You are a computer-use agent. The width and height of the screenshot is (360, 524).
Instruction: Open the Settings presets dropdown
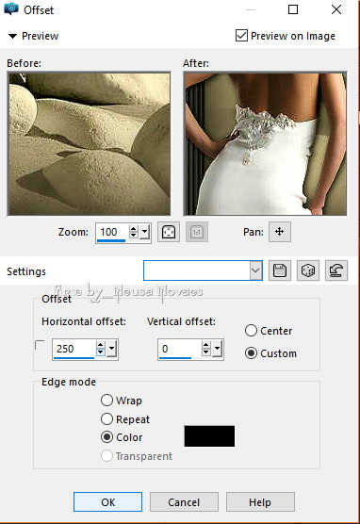click(255, 270)
